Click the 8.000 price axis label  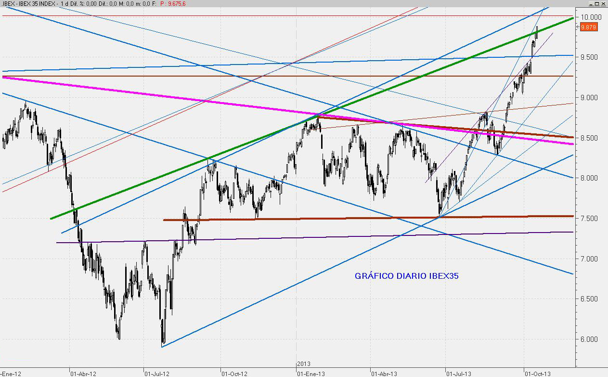pyautogui.click(x=589, y=178)
